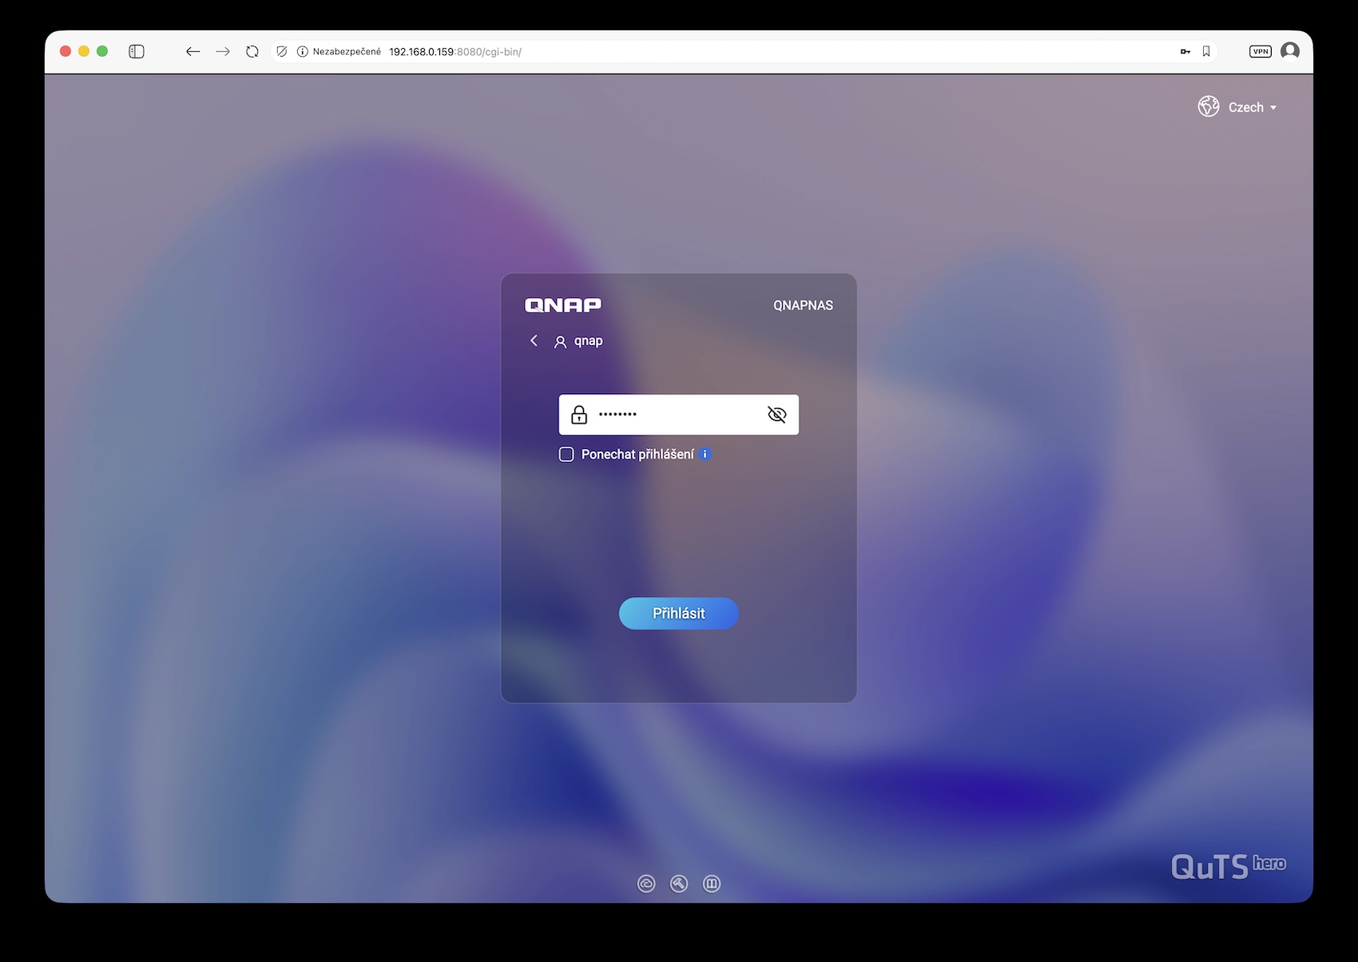Open the browser profile avatar menu
1358x962 pixels.
(1290, 51)
